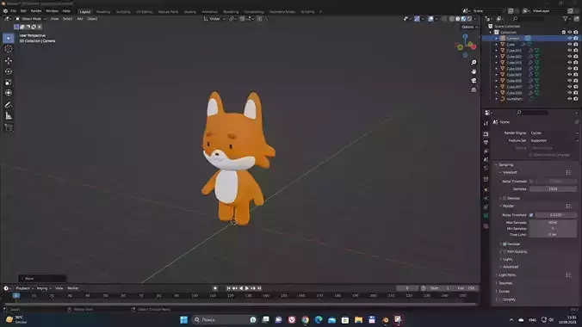
Task: Click the pan view hand icon
Action: coord(474,71)
